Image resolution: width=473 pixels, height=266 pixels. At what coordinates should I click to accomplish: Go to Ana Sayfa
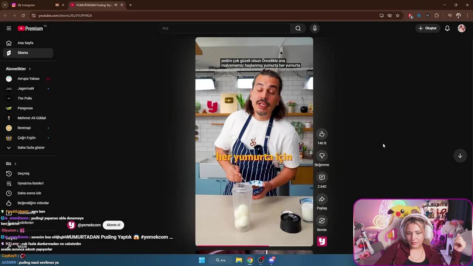pyautogui.click(x=28, y=43)
